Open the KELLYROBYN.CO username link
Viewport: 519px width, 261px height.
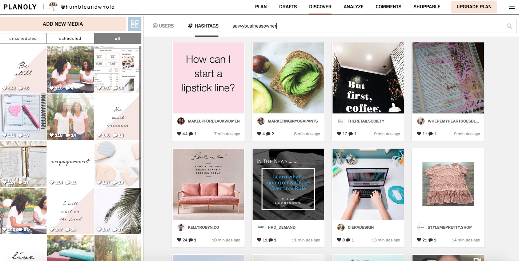tap(203, 227)
